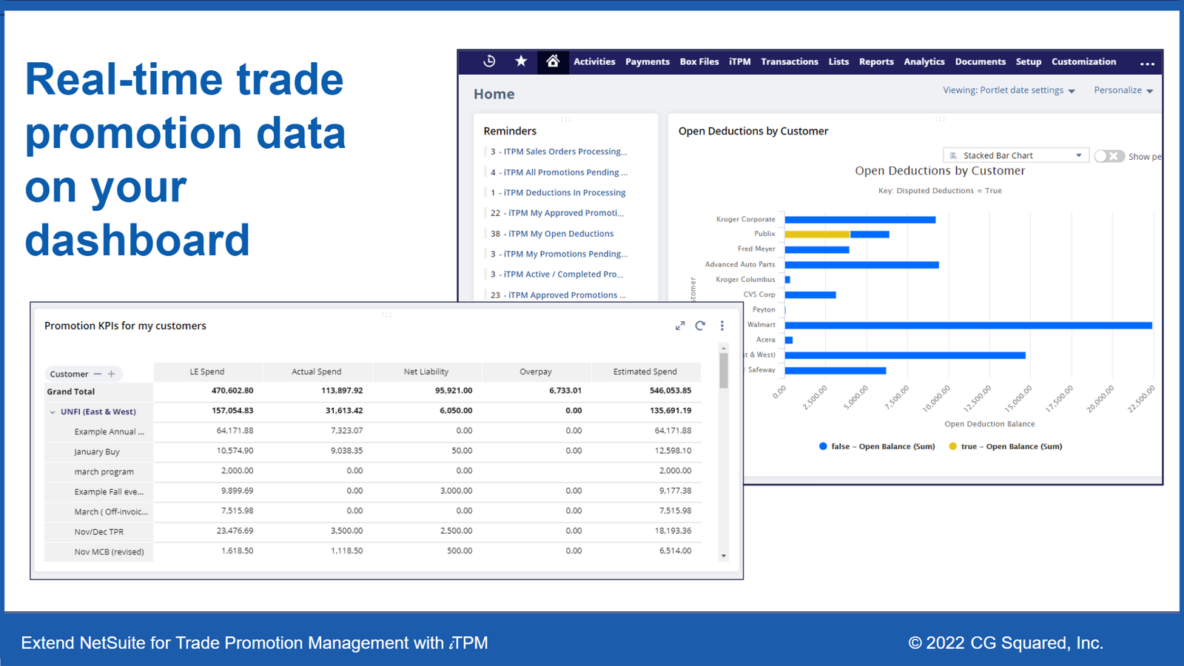Collapse the UNFI (East & West) row

(x=53, y=412)
